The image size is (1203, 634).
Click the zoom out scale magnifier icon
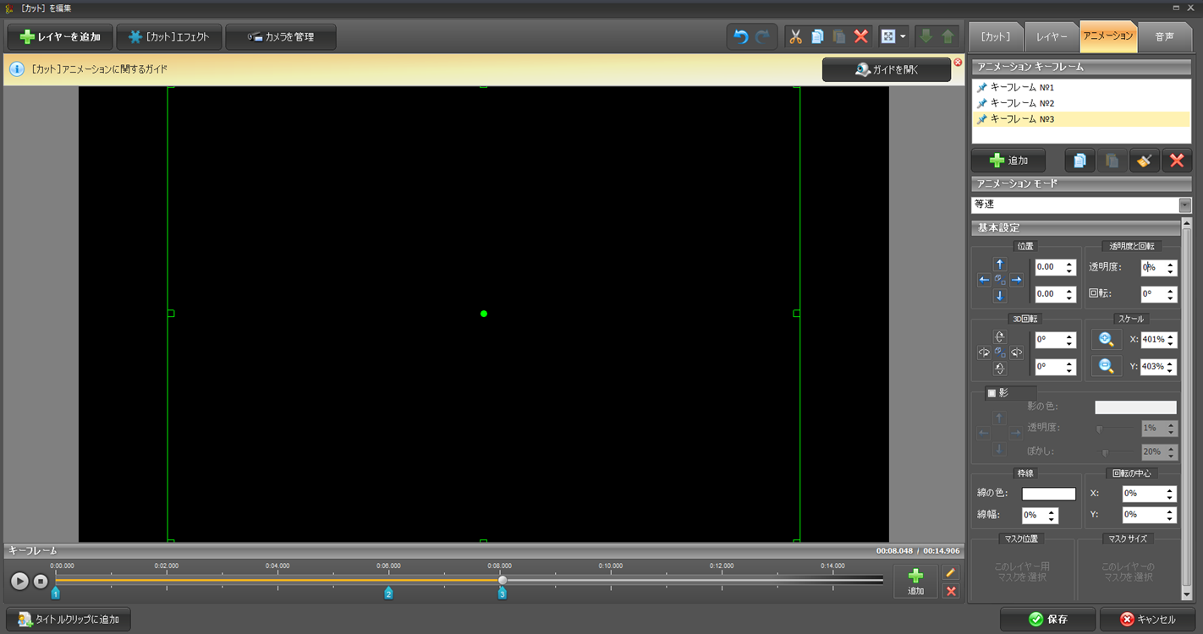[1105, 367]
